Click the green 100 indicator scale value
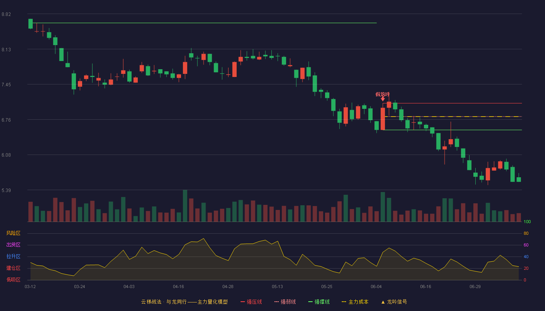The width and height of the screenshot is (545, 311). tap(527, 222)
